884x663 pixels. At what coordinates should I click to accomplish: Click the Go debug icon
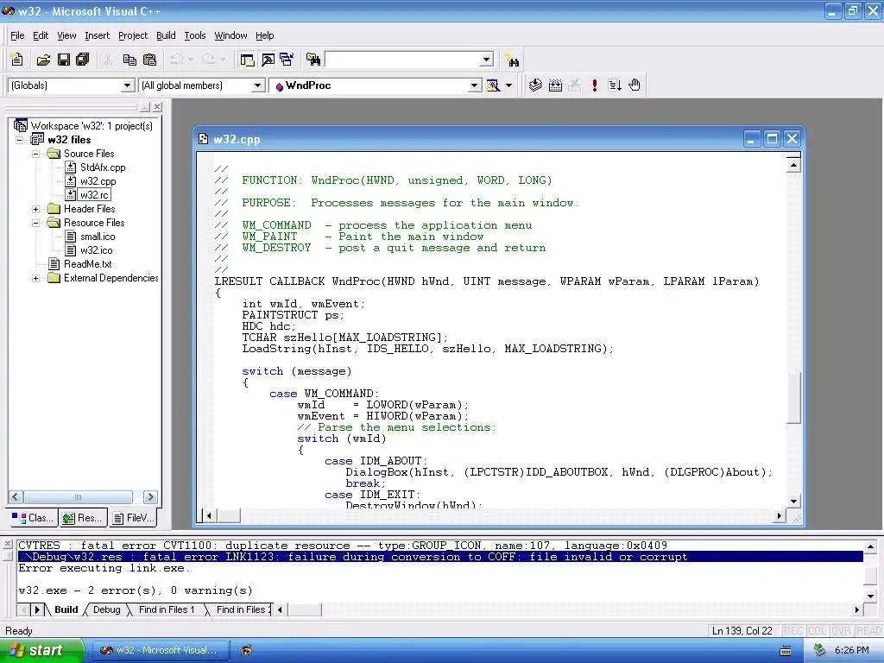pyautogui.click(x=615, y=85)
